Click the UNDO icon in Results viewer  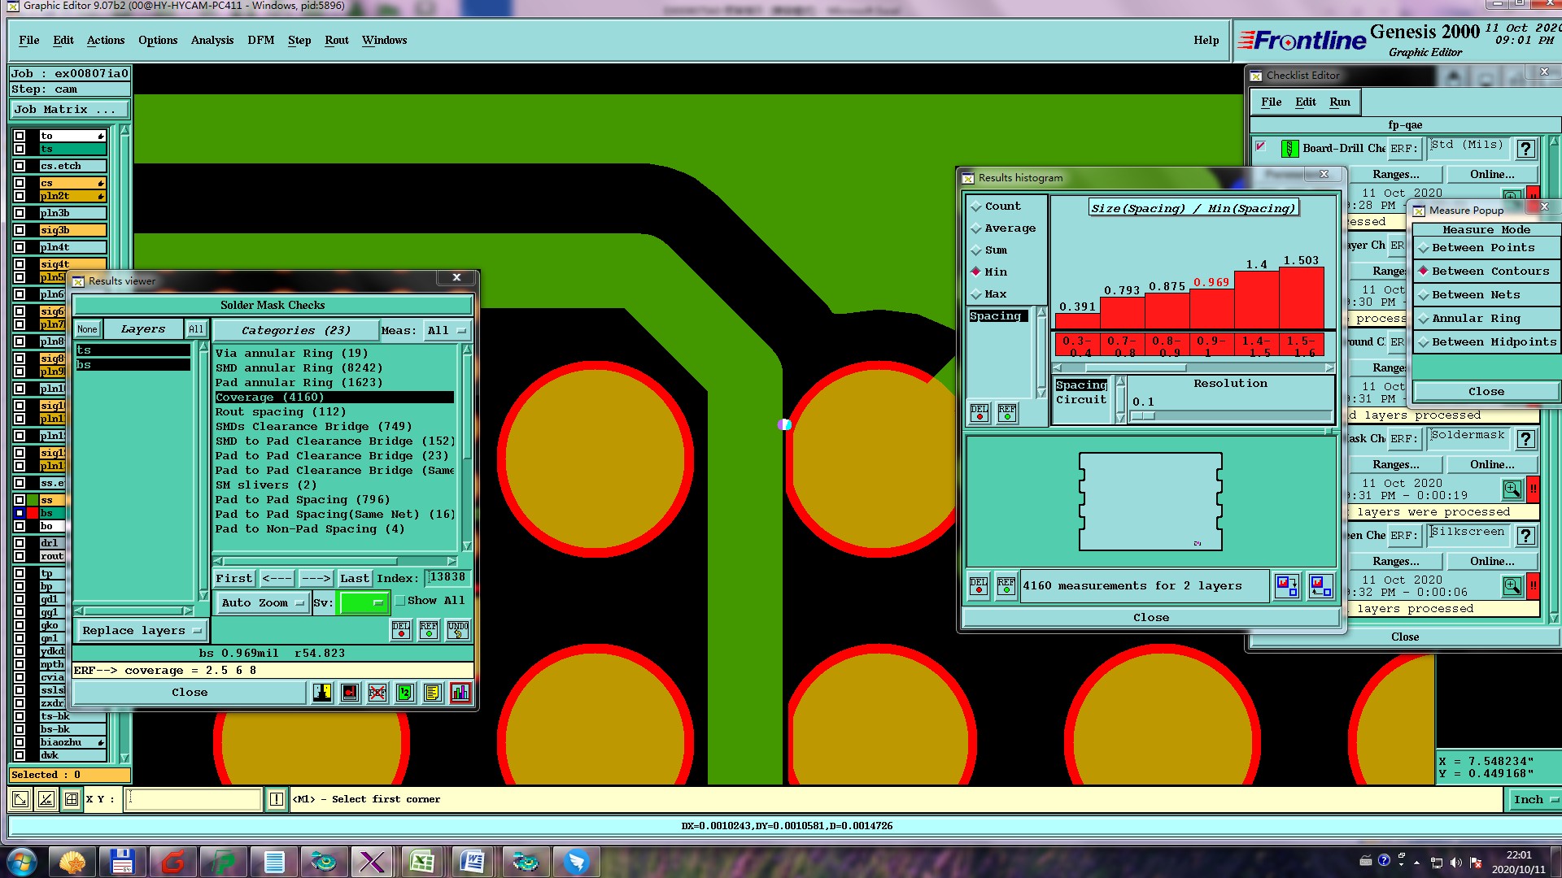458,630
